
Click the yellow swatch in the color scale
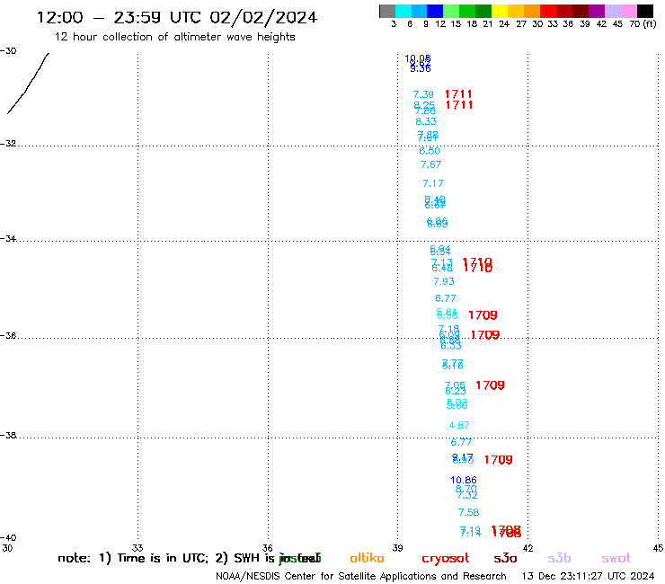[x=500, y=11]
